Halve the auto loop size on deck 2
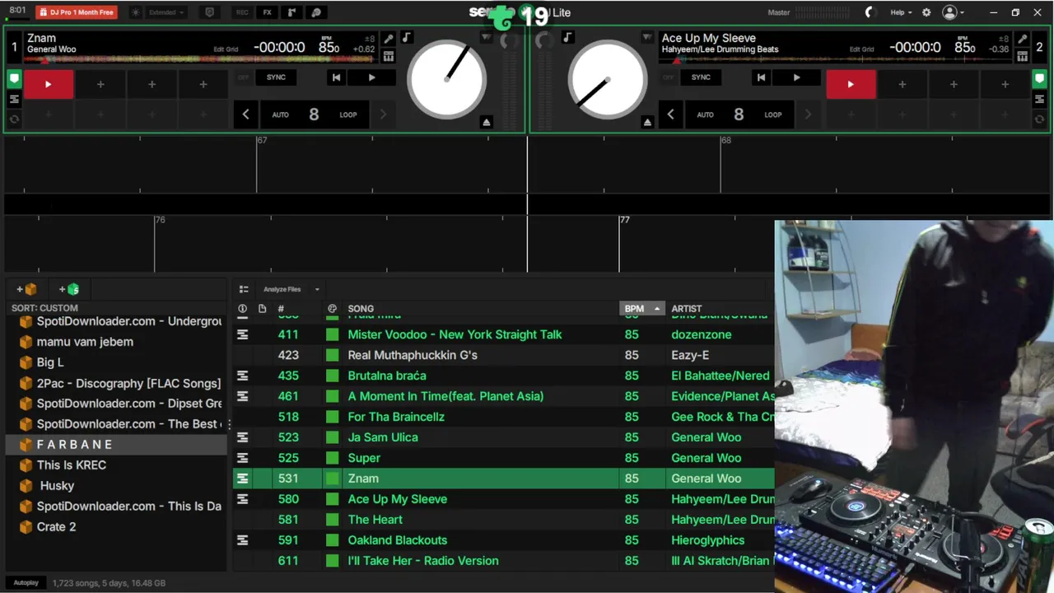This screenshot has width=1054, height=593. pos(670,114)
